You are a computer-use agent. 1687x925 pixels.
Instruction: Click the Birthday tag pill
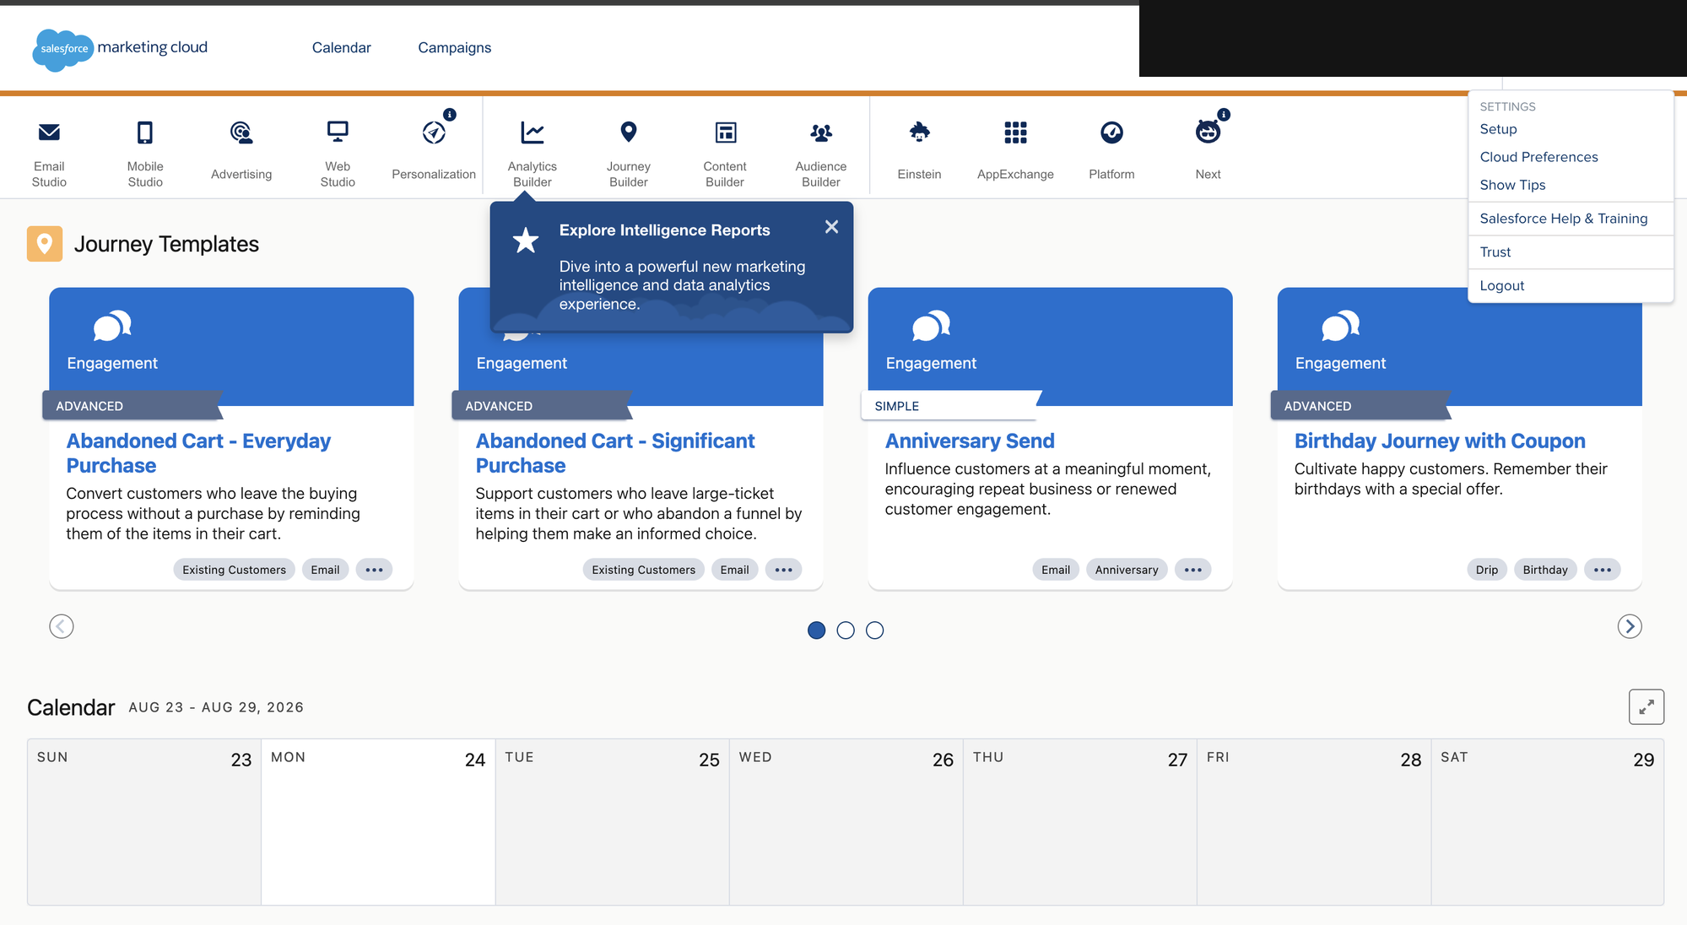coord(1545,570)
